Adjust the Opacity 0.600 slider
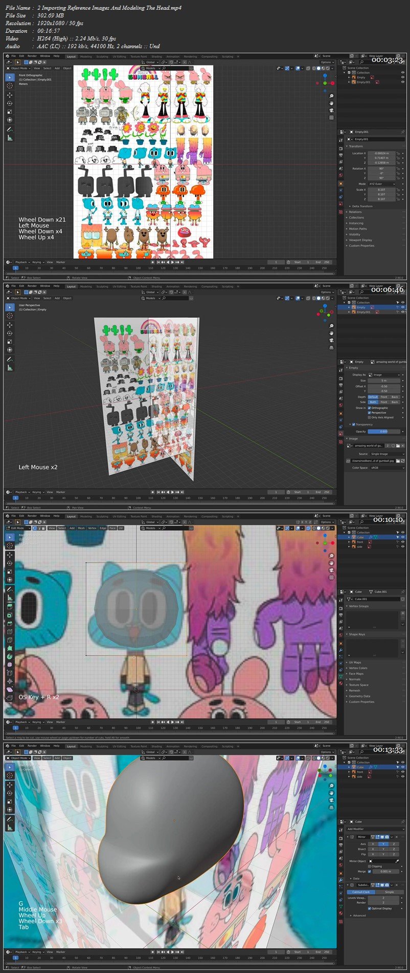Image resolution: width=410 pixels, height=973 pixels. coord(384,431)
